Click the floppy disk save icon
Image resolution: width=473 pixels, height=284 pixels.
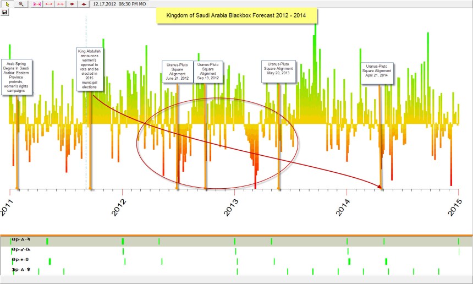click(x=4, y=12)
